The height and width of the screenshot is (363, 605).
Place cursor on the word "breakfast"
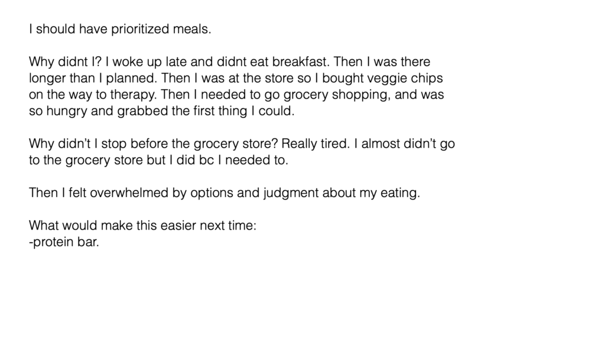click(x=300, y=61)
